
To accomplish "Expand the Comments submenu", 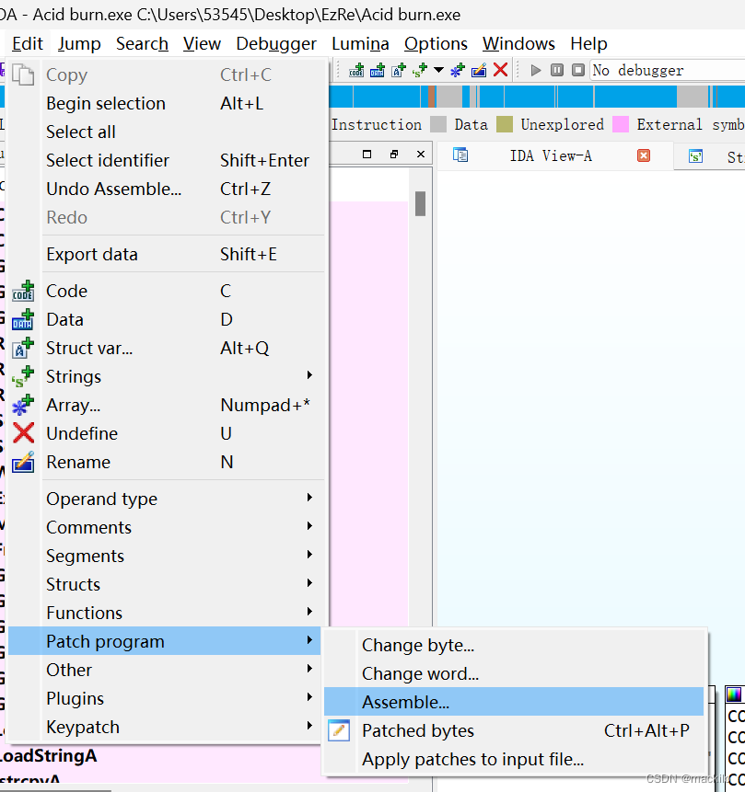I will (x=165, y=527).
